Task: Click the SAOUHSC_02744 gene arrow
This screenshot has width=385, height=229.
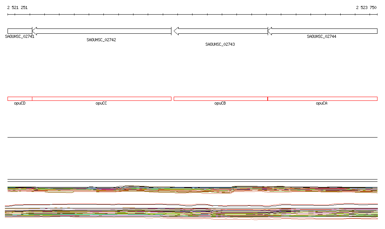Action: pos(322,31)
